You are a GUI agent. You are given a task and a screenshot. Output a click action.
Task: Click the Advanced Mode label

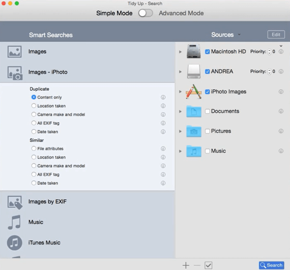(x=181, y=13)
